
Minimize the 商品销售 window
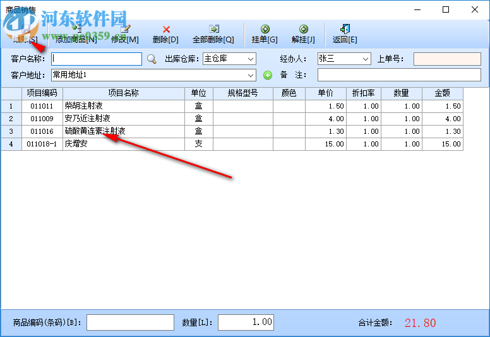[417, 9]
